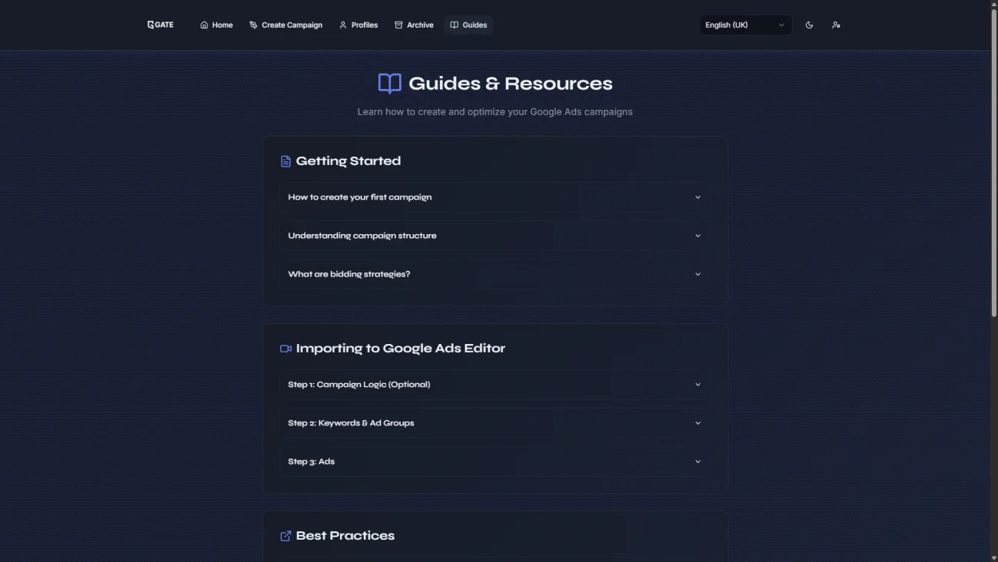The width and height of the screenshot is (998, 562).
Task: Open the Archive section
Action: tap(414, 25)
